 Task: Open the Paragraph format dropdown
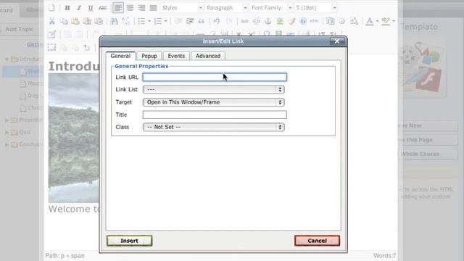coord(226,8)
